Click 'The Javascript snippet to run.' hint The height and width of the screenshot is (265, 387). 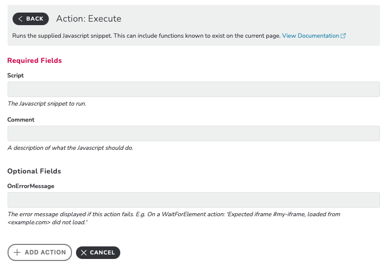point(47,104)
